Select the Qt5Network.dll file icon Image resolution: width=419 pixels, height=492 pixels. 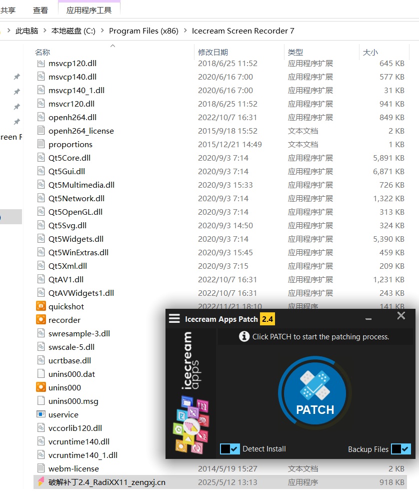coord(40,198)
